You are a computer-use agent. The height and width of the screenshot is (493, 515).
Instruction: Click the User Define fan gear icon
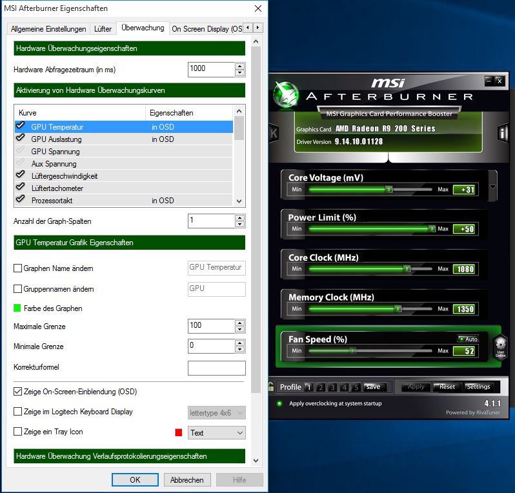(500, 347)
